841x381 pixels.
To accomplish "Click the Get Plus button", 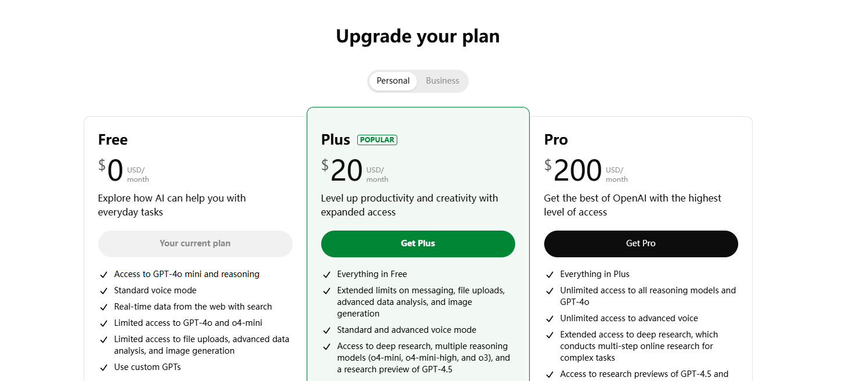I will (418, 243).
